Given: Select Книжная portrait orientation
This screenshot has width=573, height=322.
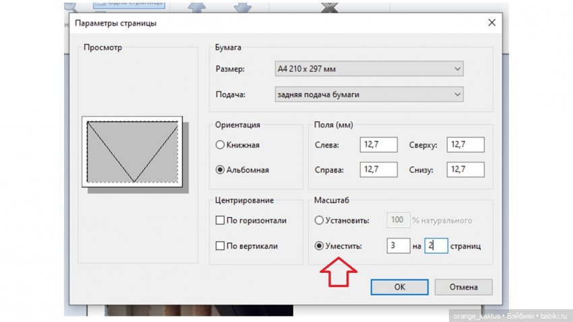Looking at the screenshot, I should (x=220, y=145).
